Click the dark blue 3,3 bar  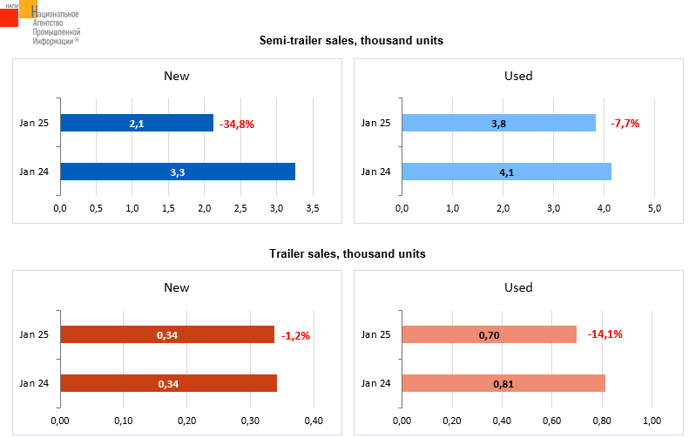click(178, 172)
